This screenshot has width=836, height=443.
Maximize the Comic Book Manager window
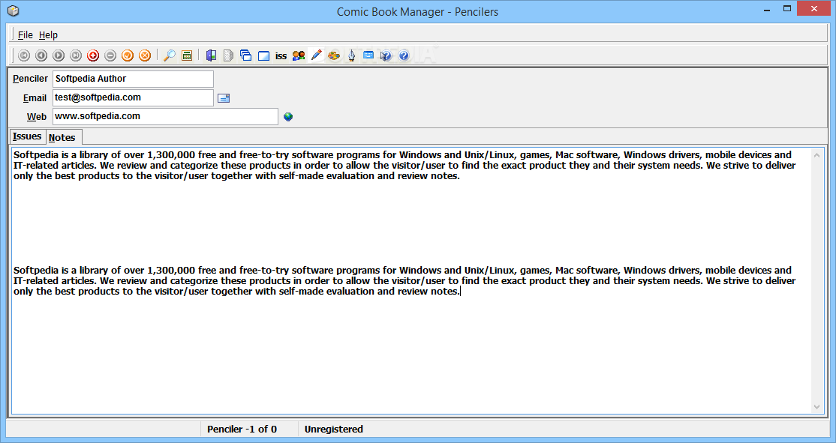[787, 9]
